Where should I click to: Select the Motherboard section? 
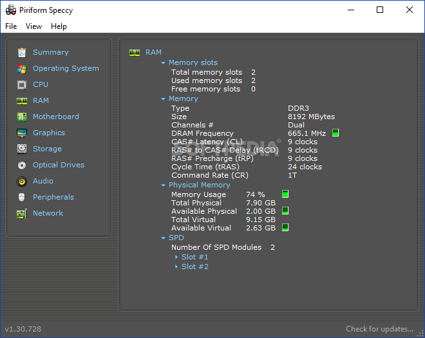(x=56, y=117)
